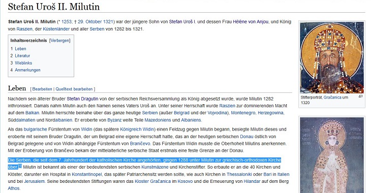The image size is (371, 193).
Task: Click the enlarge icon beside Stifterporträt caption
Action: pos(361,96)
